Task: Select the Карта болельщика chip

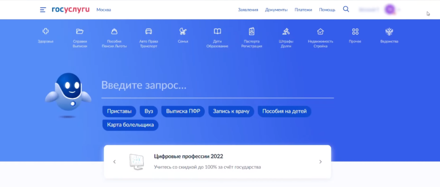Action: (x=131, y=125)
